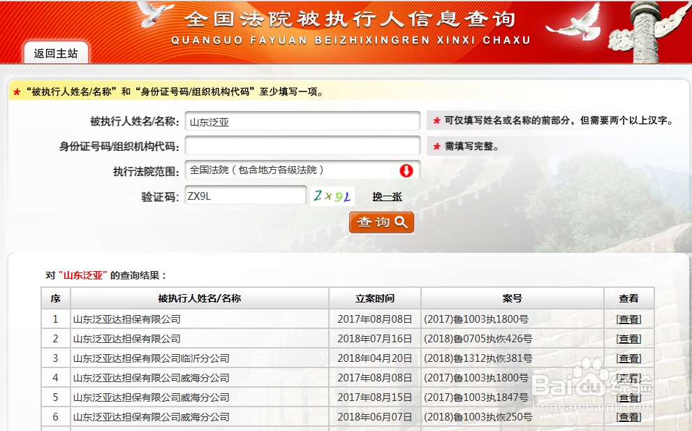Open 查看 details for row 1 case 鲁1003执1800号
Screen dimensions: 692x431
click(629, 318)
